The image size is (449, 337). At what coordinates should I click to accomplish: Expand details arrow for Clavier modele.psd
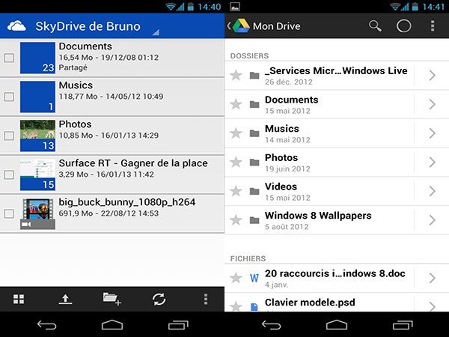click(433, 306)
